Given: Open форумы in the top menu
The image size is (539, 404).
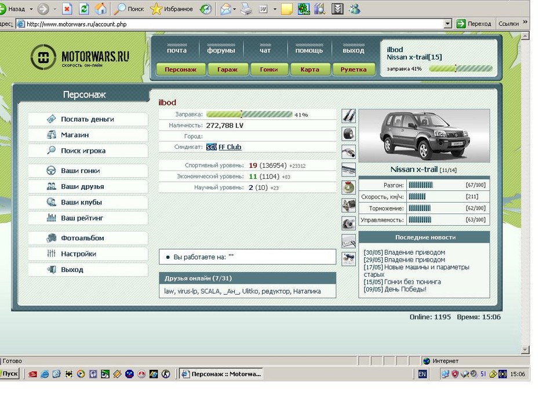Looking at the screenshot, I should point(221,50).
